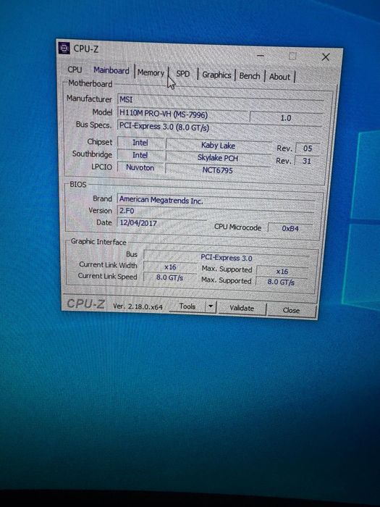Click the southbridge Rev. 31 value
380x507 pixels.
coord(307,161)
